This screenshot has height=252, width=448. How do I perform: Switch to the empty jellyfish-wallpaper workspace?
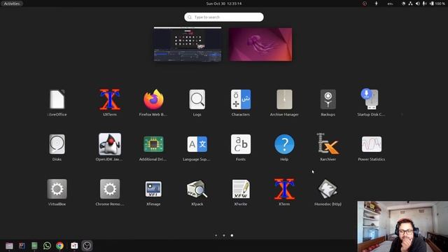(260, 44)
